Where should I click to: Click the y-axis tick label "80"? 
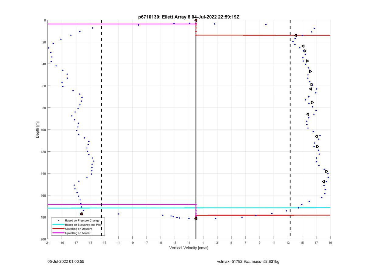pyautogui.click(x=44, y=108)
